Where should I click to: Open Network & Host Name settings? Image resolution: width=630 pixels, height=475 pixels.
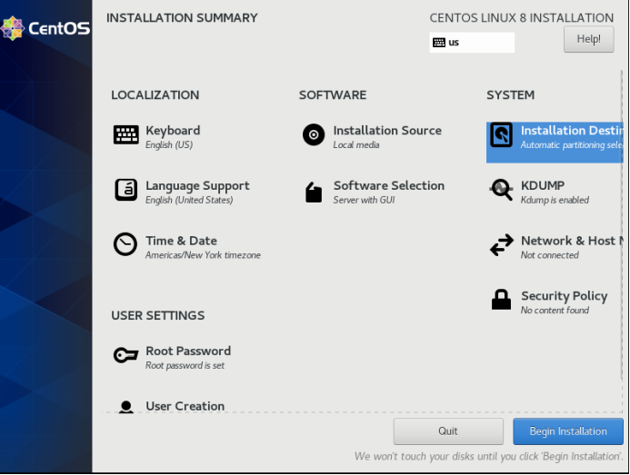tap(572, 241)
